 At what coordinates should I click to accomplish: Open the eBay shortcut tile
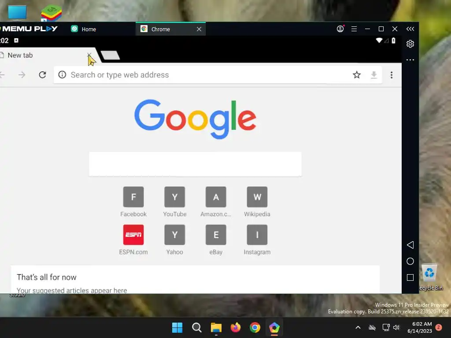tap(216, 240)
